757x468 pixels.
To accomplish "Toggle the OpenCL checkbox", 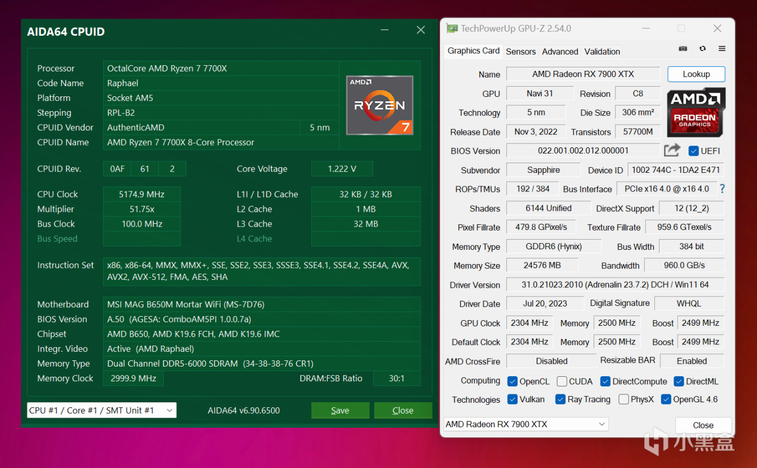I will [512, 381].
